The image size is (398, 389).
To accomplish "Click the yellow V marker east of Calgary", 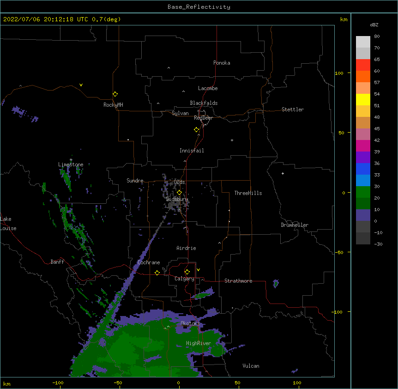I will click(x=198, y=270).
